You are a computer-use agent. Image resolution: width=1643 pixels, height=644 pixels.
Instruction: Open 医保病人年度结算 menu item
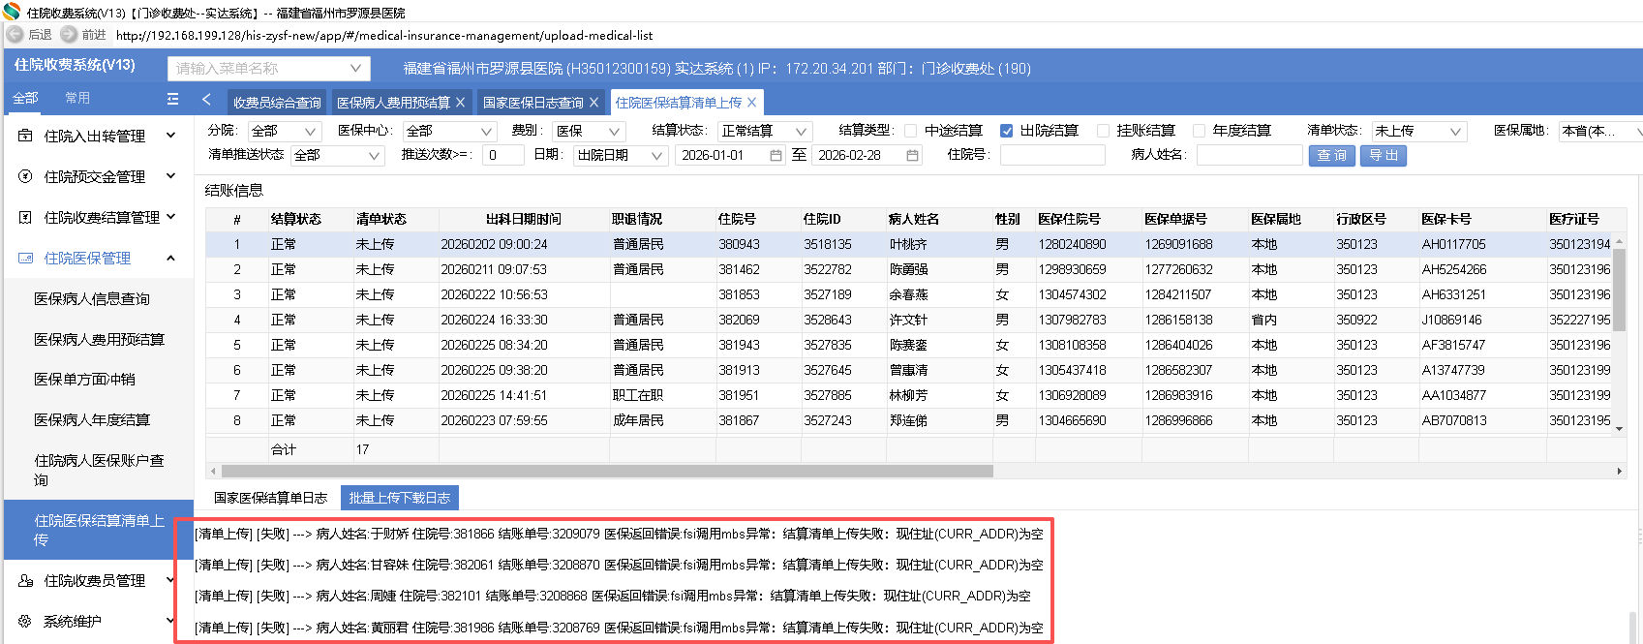point(92,420)
